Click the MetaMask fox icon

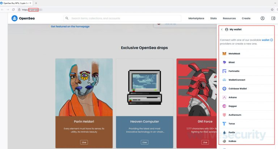pyautogui.click(x=224, y=54)
